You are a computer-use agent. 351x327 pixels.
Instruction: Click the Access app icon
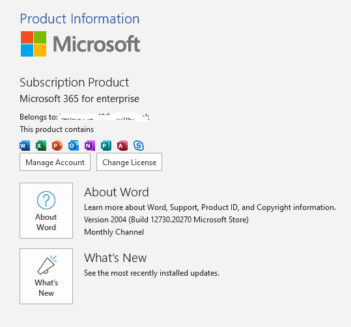pyautogui.click(x=122, y=146)
